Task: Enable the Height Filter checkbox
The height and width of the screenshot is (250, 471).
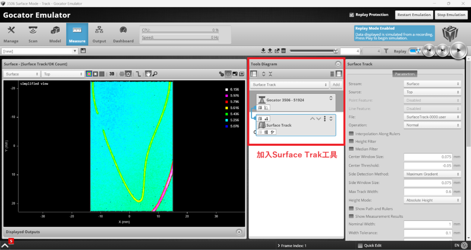Action: [351, 142]
